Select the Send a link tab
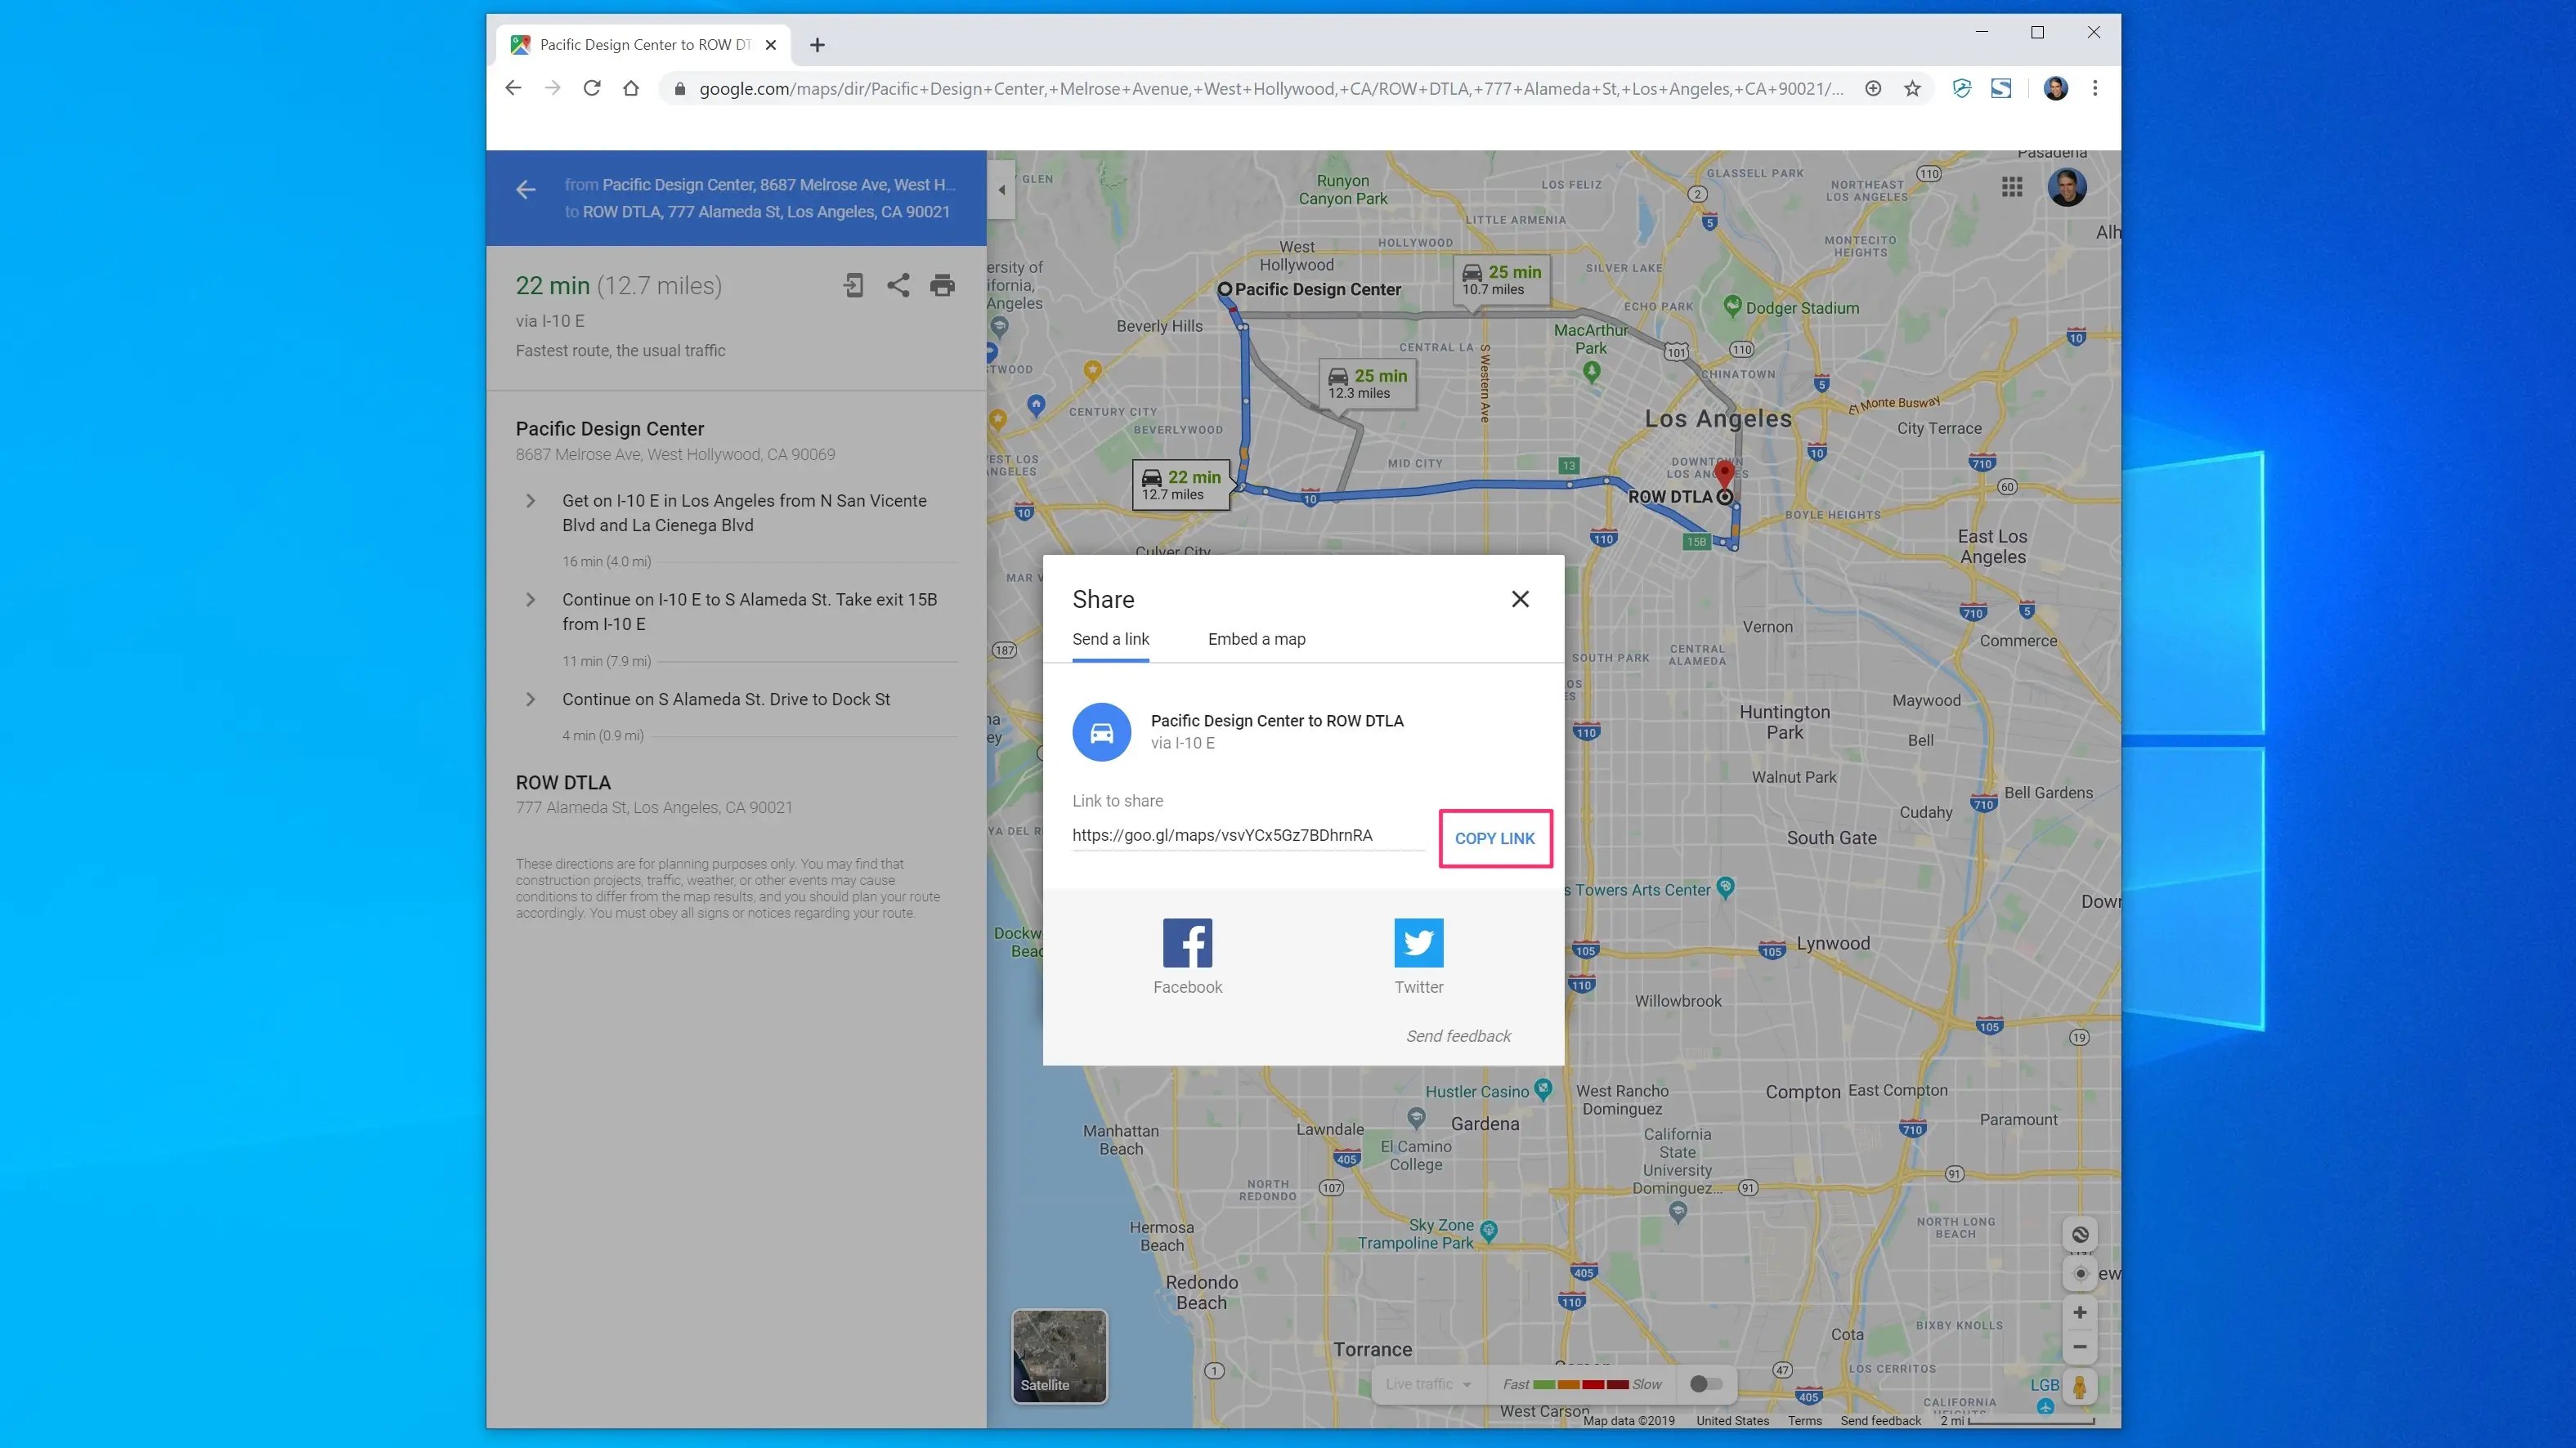 tap(1110, 640)
